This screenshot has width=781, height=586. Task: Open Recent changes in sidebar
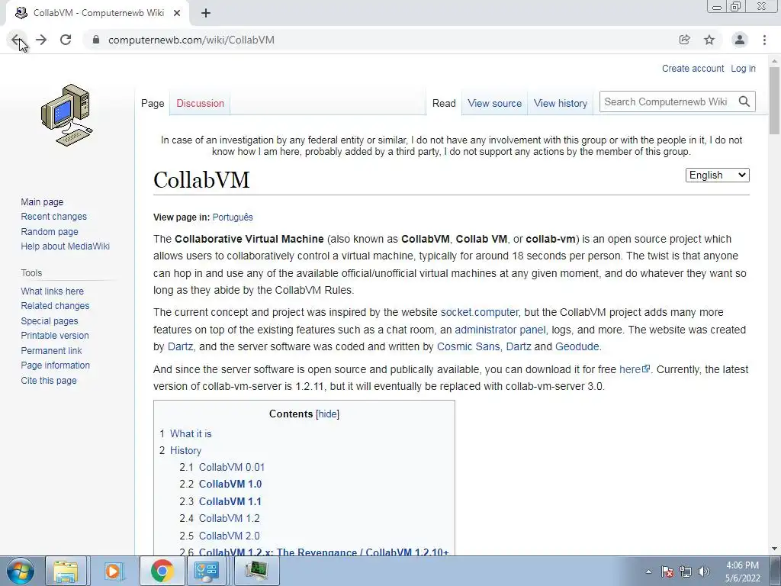(x=54, y=216)
